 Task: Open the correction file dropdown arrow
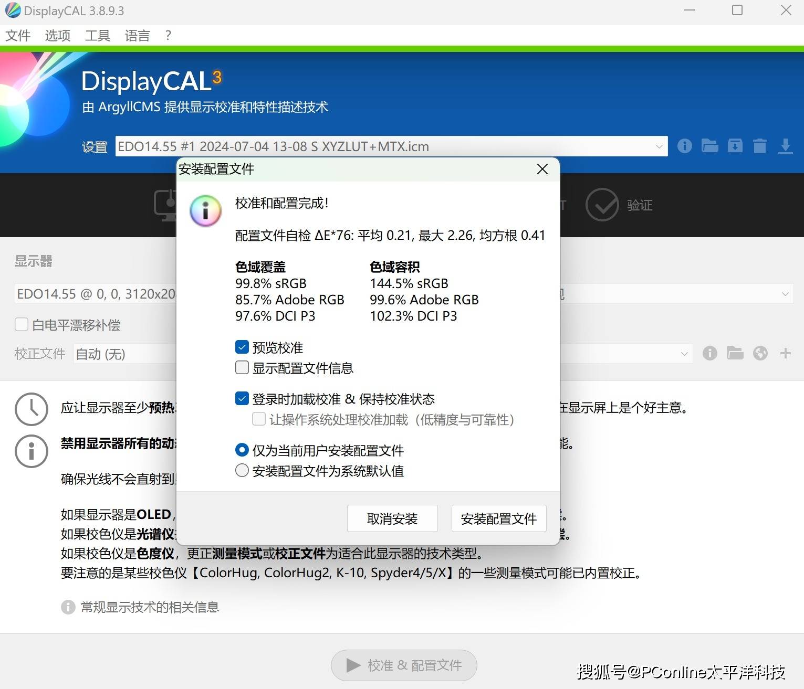(684, 354)
